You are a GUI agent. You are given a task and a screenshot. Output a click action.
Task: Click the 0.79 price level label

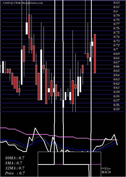point(116,16)
